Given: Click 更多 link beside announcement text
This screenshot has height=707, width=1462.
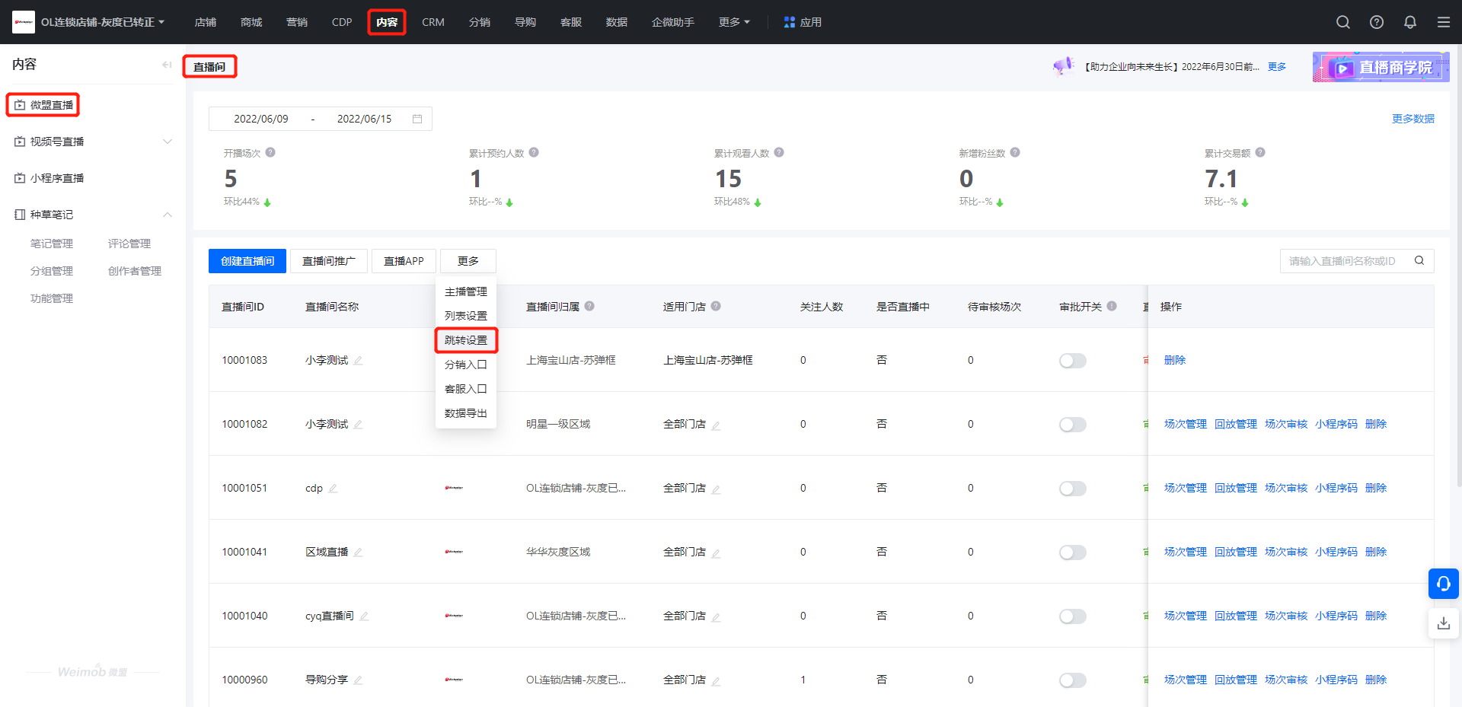Looking at the screenshot, I should [x=1277, y=67].
